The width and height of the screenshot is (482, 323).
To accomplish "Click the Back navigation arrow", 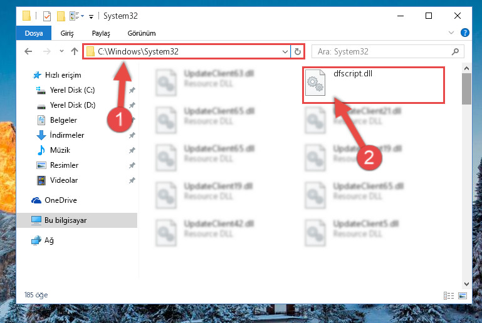I will tap(28, 51).
